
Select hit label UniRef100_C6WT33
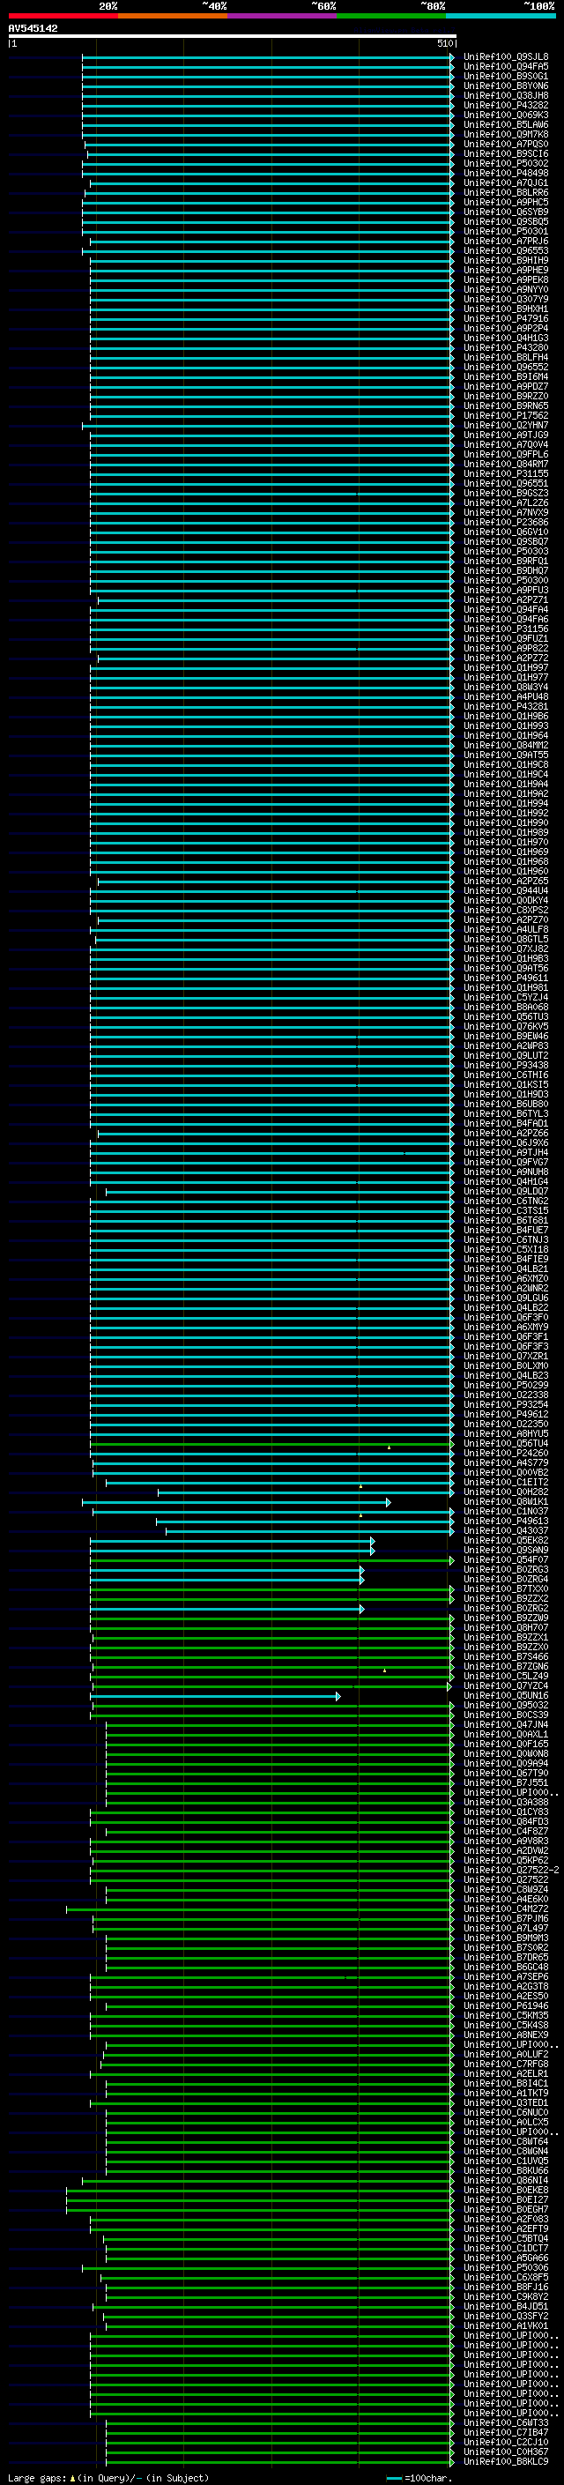point(505,2423)
